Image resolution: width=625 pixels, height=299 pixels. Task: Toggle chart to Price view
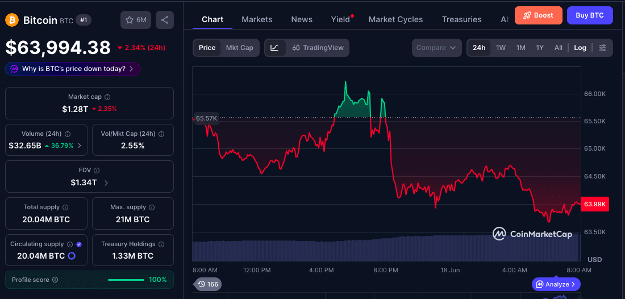point(207,48)
